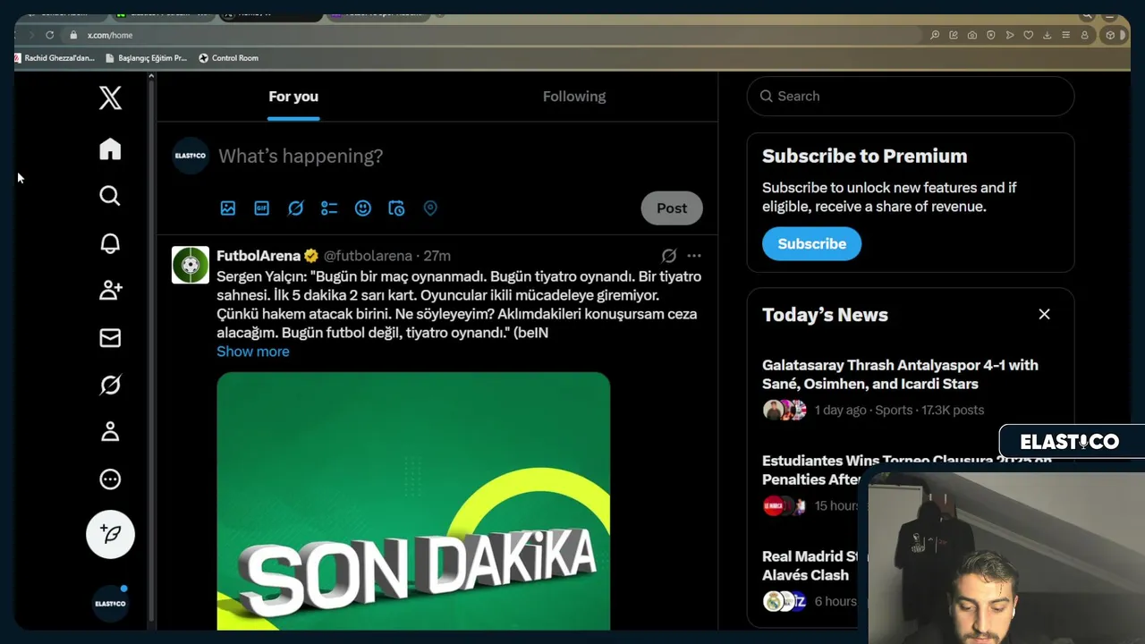
Task: Click Show more on FutbolArena post
Action: 253,352
